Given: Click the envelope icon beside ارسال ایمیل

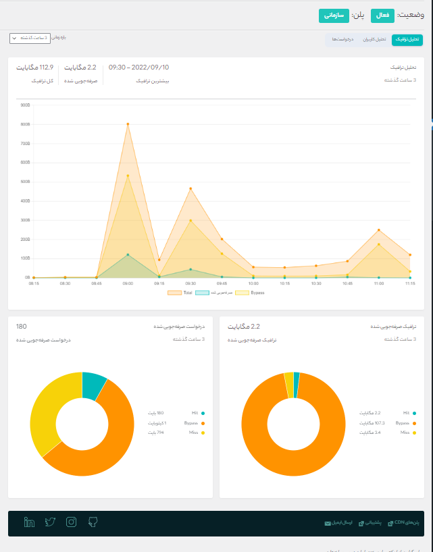Looking at the screenshot, I should pos(328,523).
